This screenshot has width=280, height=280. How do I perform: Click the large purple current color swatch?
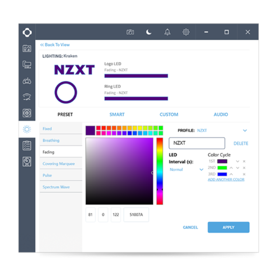pyautogui.click(x=90, y=130)
